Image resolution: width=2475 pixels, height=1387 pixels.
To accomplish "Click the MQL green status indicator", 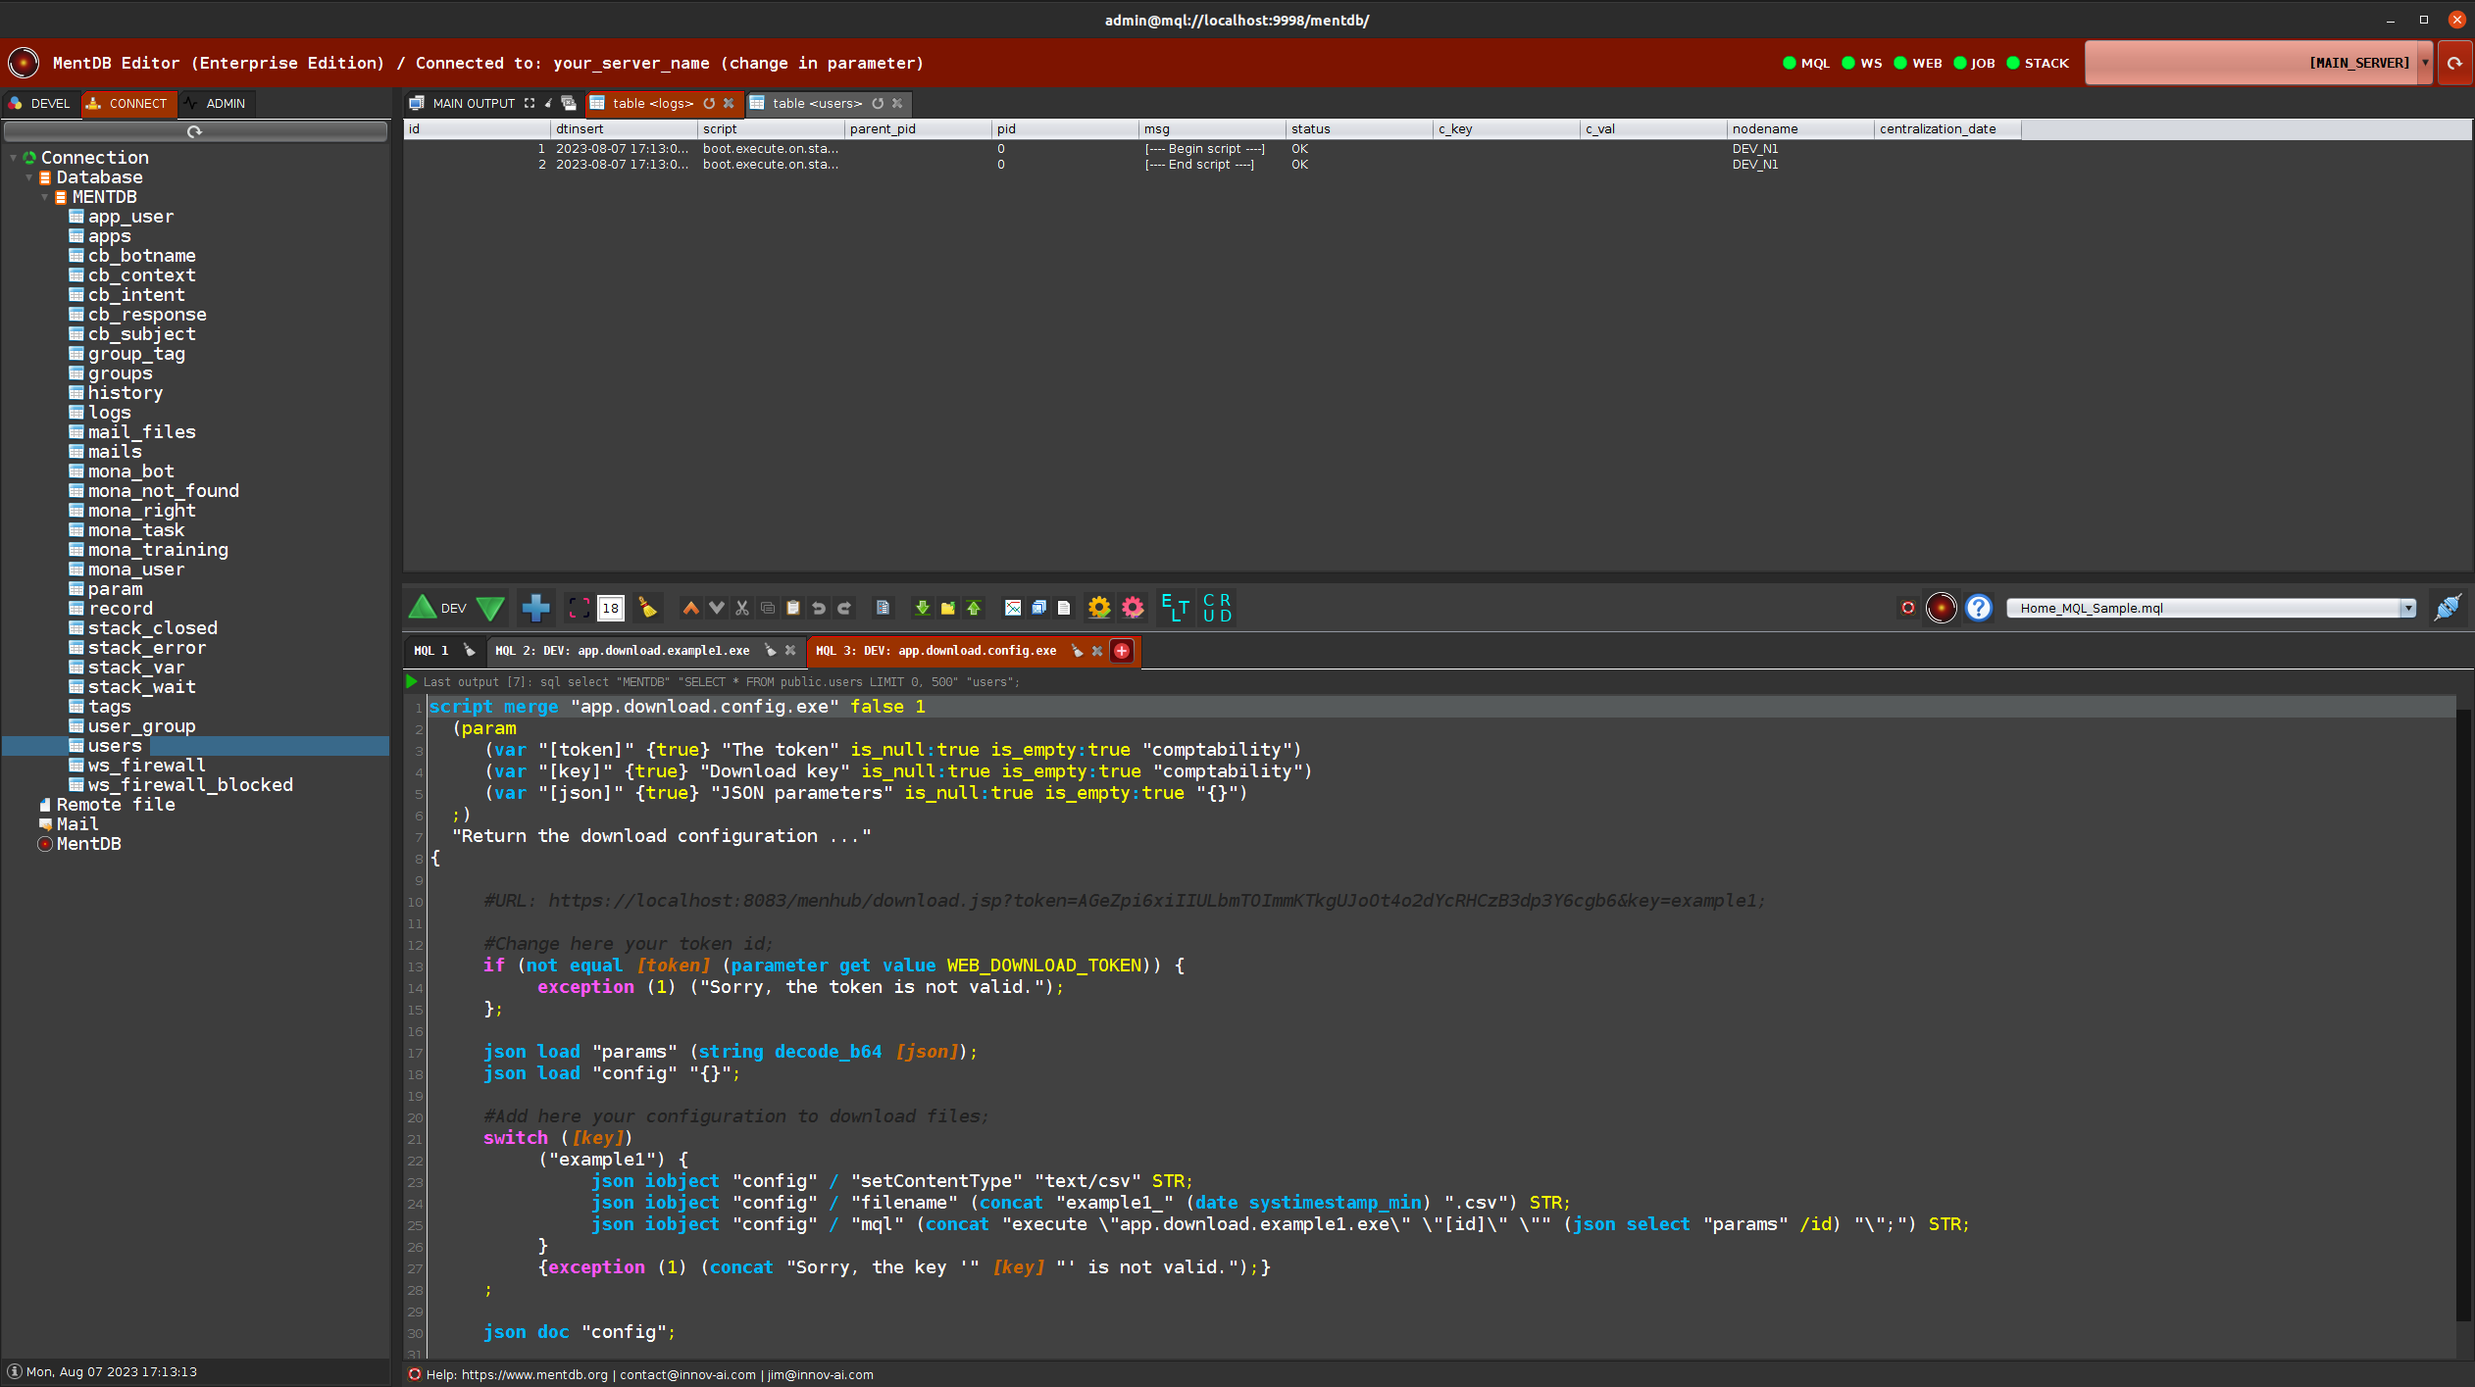I will pyautogui.click(x=1790, y=63).
